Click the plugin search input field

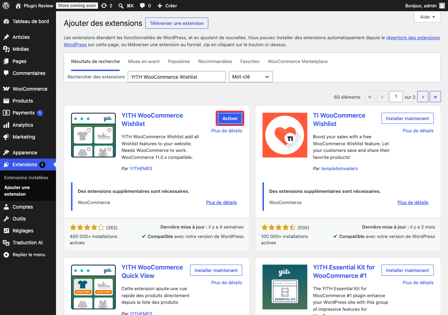pyautogui.click(x=177, y=77)
